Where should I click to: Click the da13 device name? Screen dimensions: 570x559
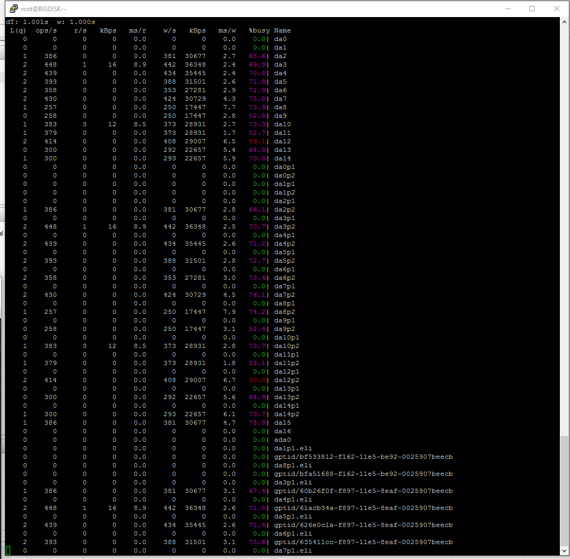283,150
